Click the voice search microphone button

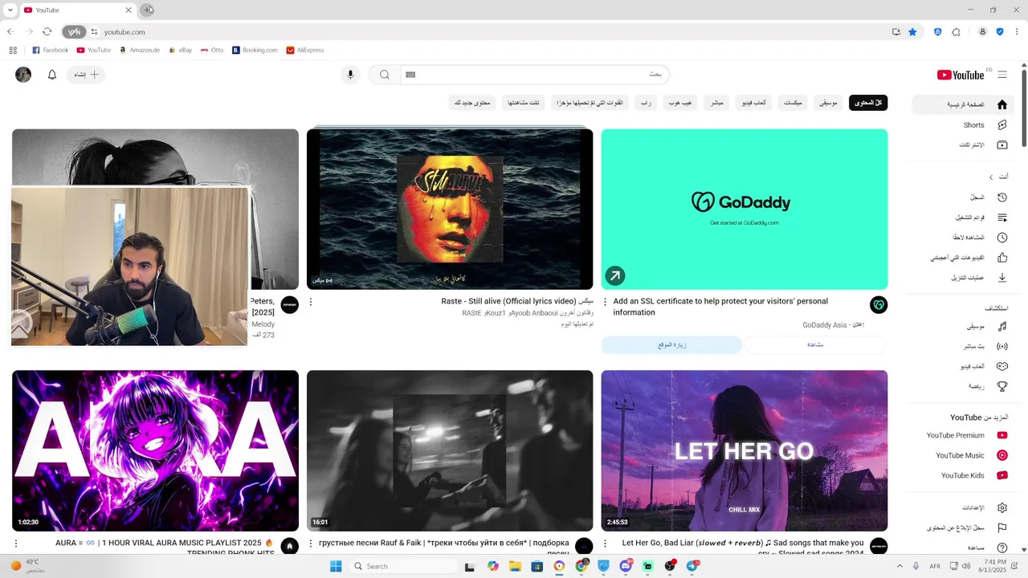pos(350,75)
